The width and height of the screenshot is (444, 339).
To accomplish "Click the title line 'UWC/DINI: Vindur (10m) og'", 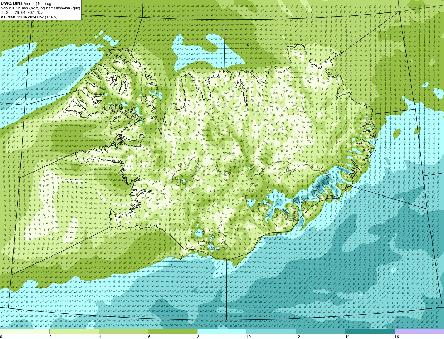I will click(26, 3).
